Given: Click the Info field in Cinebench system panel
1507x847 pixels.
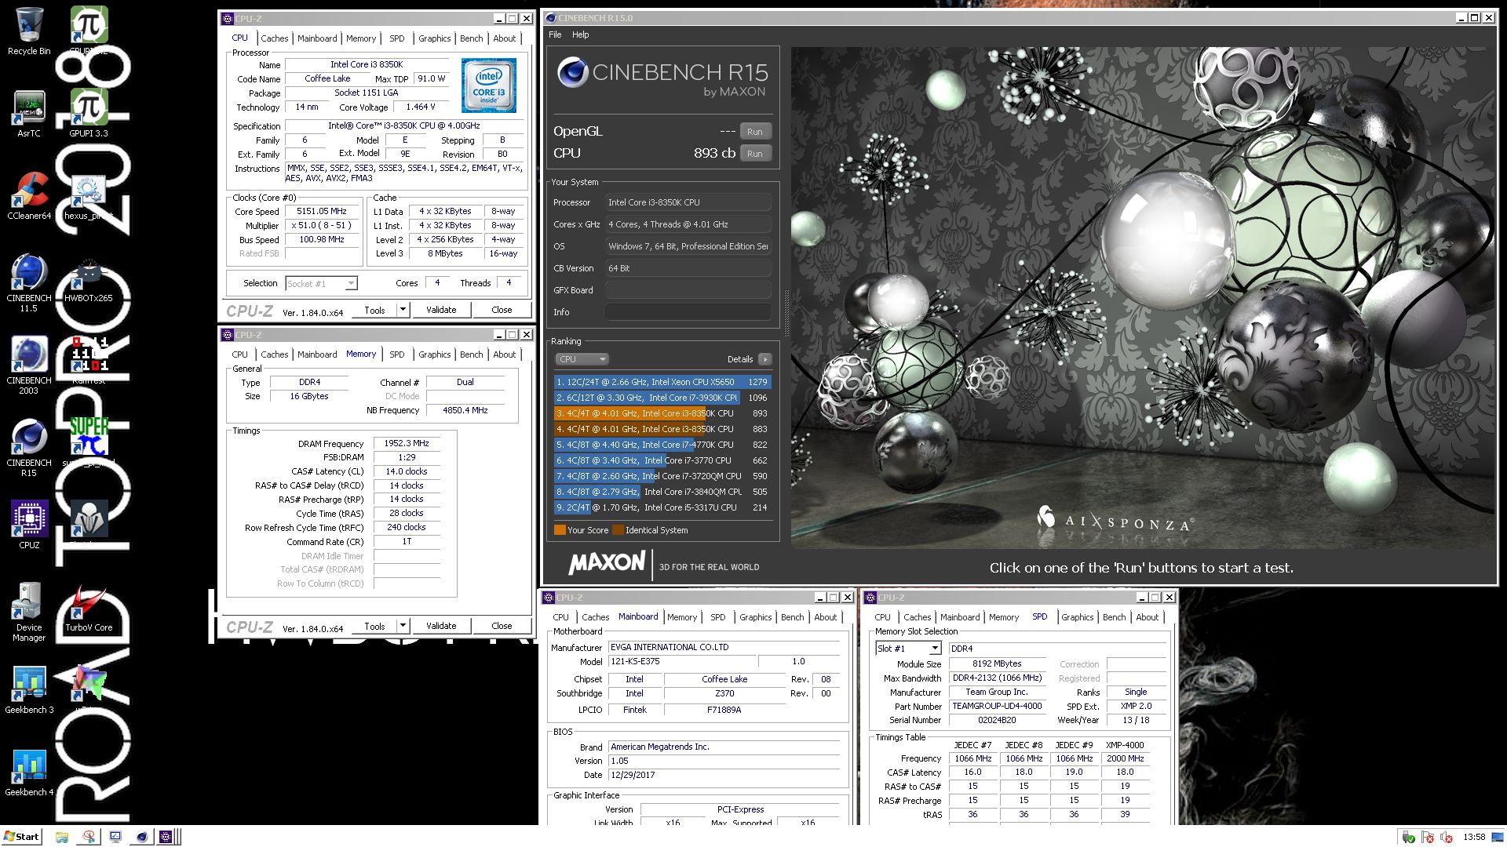Looking at the screenshot, I should (688, 312).
